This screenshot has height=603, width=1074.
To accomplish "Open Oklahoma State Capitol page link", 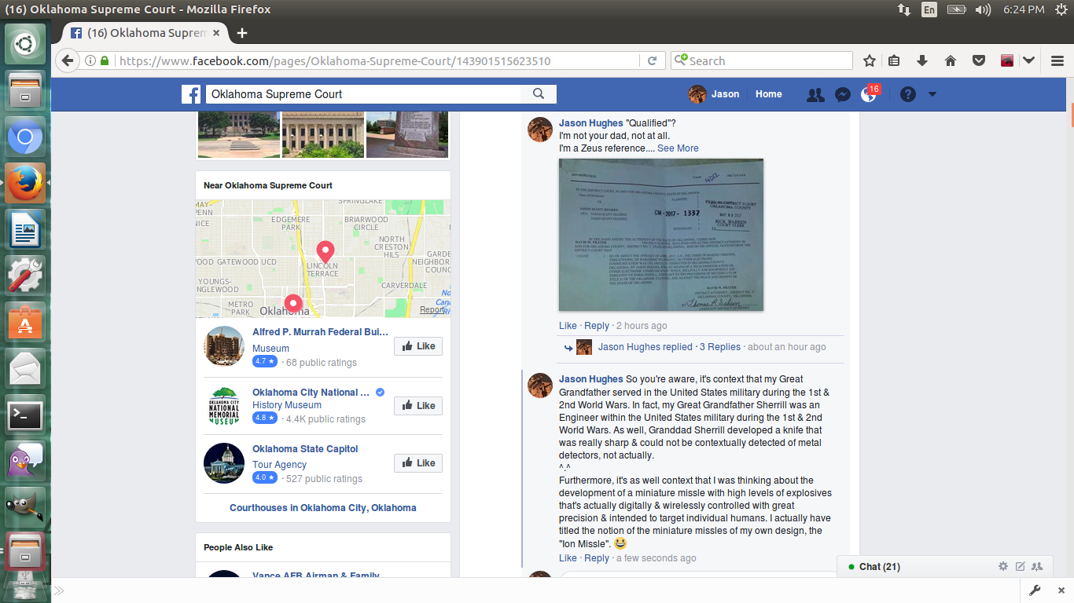I will coord(305,448).
